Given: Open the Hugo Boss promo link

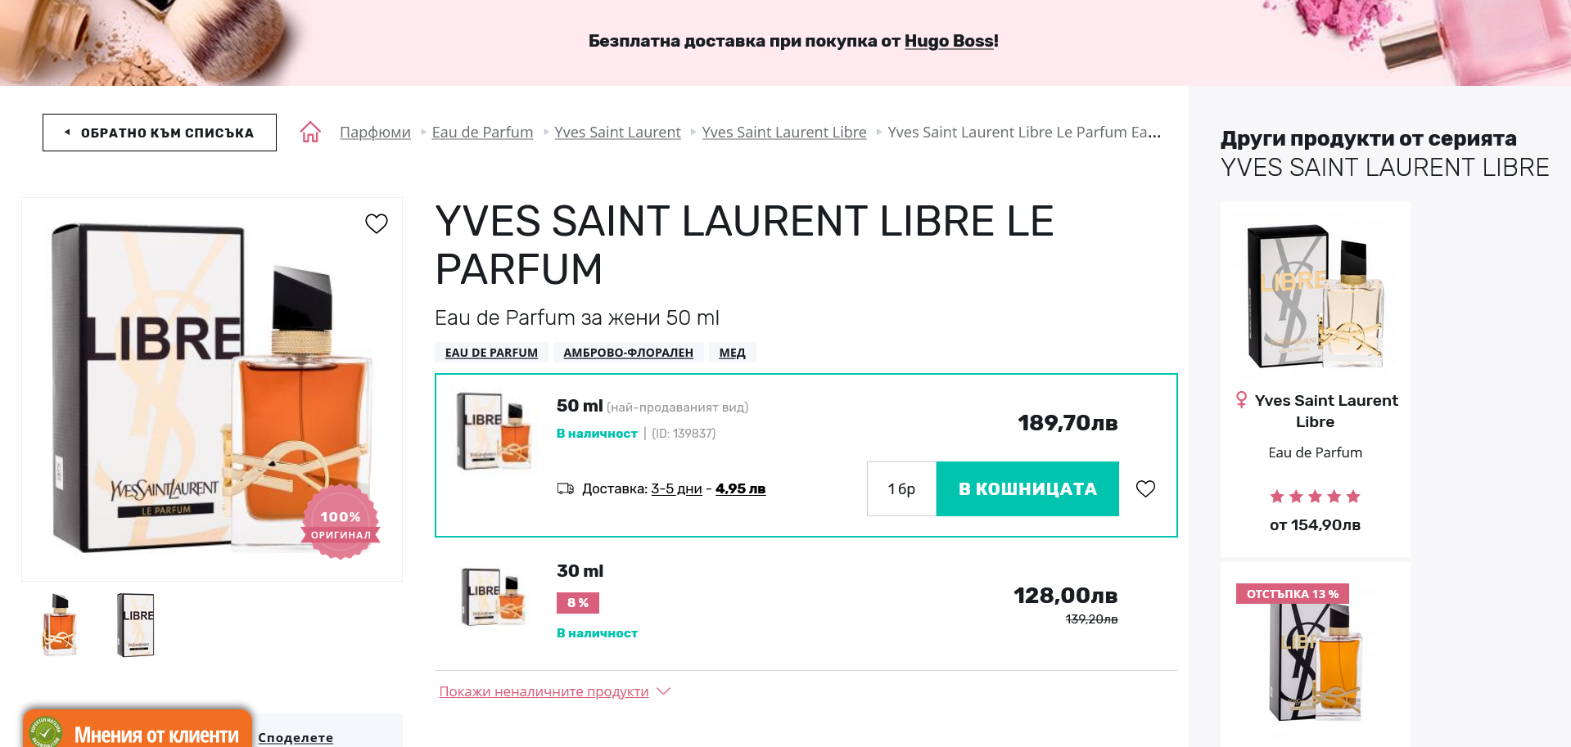Looking at the screenshot, I should click(949, 41).
